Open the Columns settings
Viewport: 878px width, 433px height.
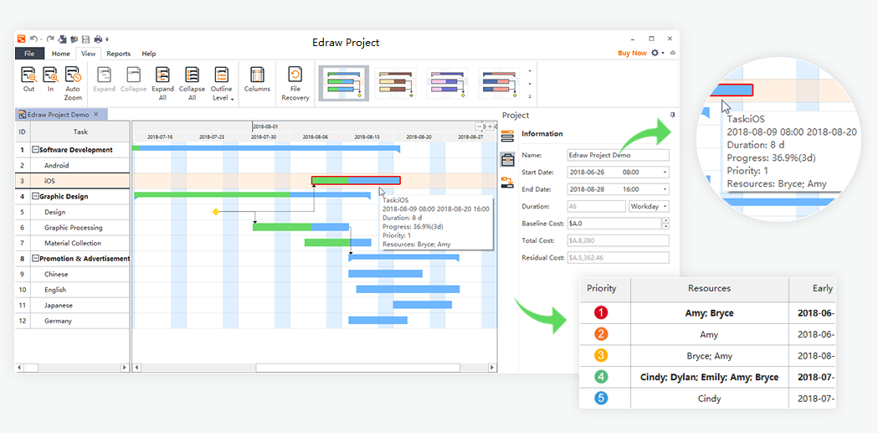pyautogui.click(x=257, y=80)
